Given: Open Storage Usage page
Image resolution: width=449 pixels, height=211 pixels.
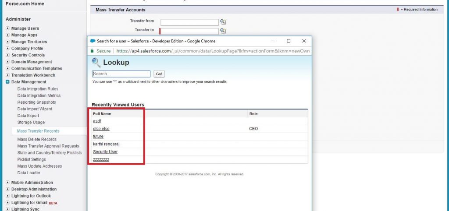Looking at the screenshot, I should [x=31, y=123].
